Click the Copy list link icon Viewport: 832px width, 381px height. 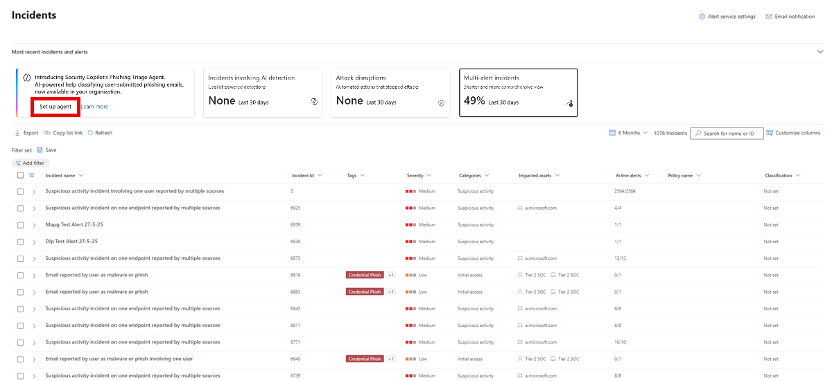click(x=47, y=133)
